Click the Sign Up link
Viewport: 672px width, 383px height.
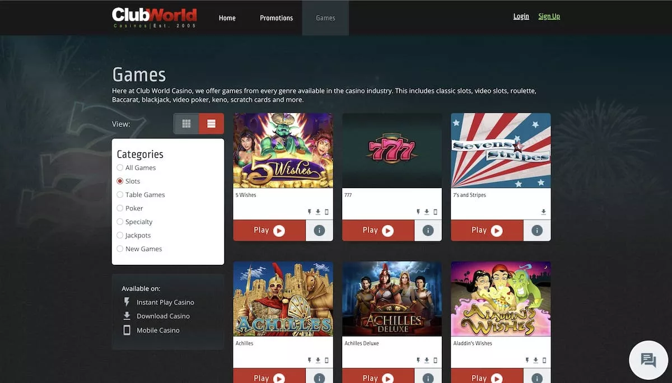pyautogui.click(x=549, y=16)
